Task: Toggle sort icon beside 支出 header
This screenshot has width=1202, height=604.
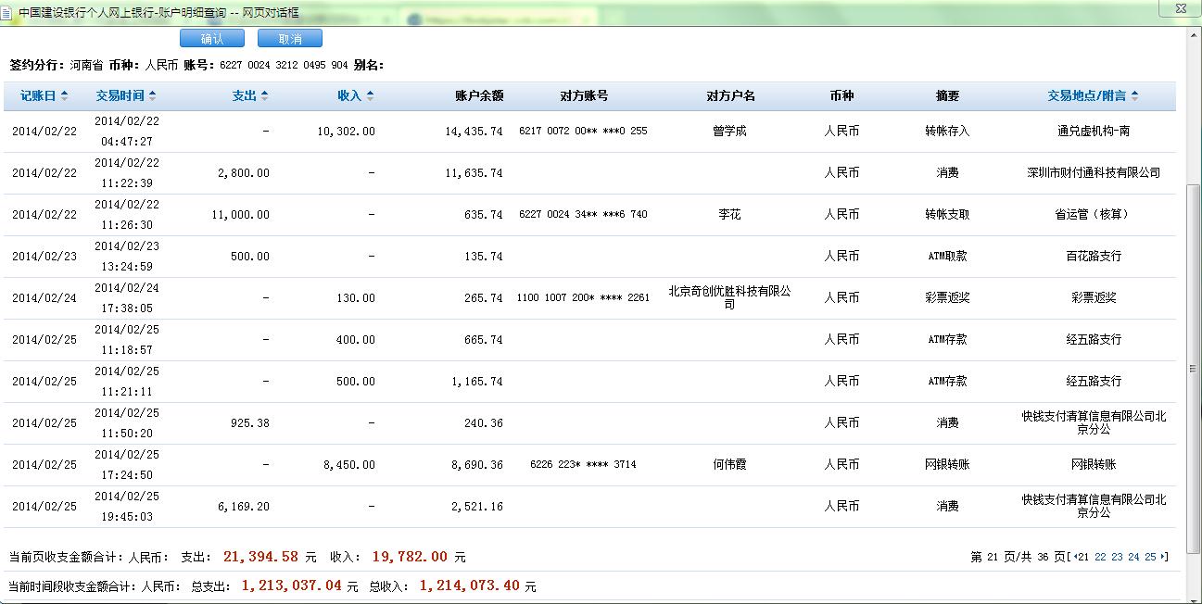Action: pyautogui.click(x=264, y=96)
